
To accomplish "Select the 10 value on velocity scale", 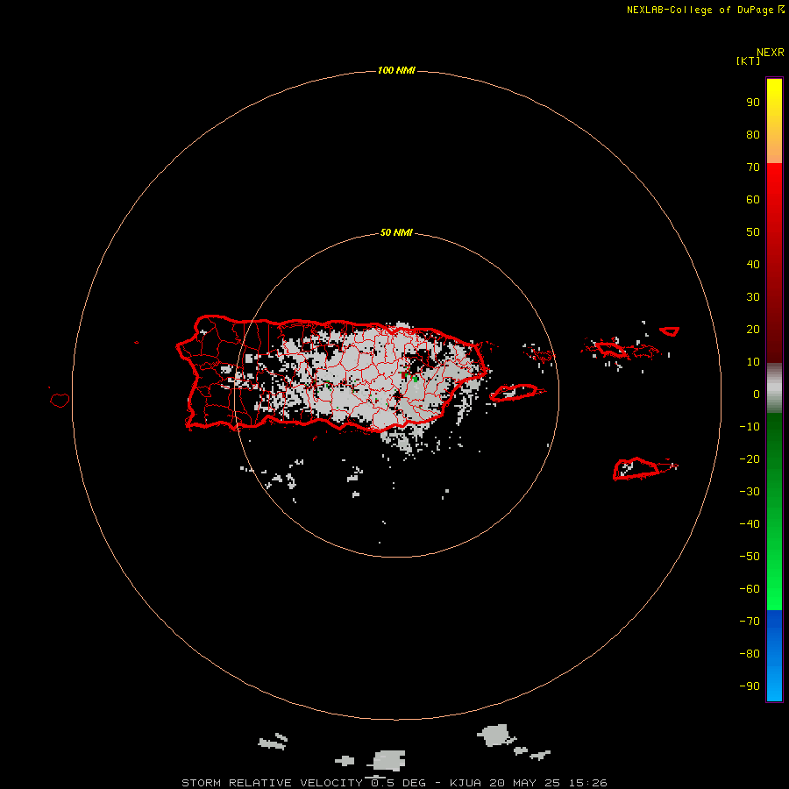I will (753, 362).
